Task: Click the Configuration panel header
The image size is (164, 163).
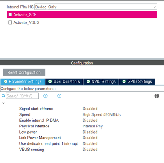Action: tap(82, 63)
